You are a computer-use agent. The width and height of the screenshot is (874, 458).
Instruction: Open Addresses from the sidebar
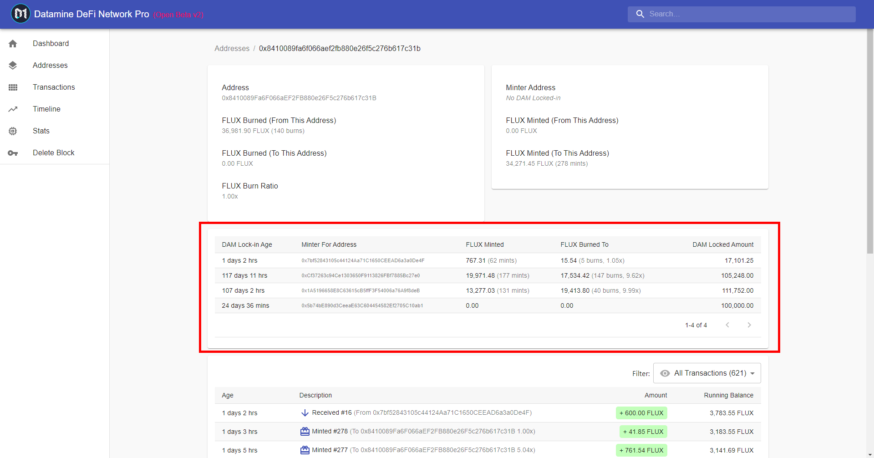[x=55, y=66]
